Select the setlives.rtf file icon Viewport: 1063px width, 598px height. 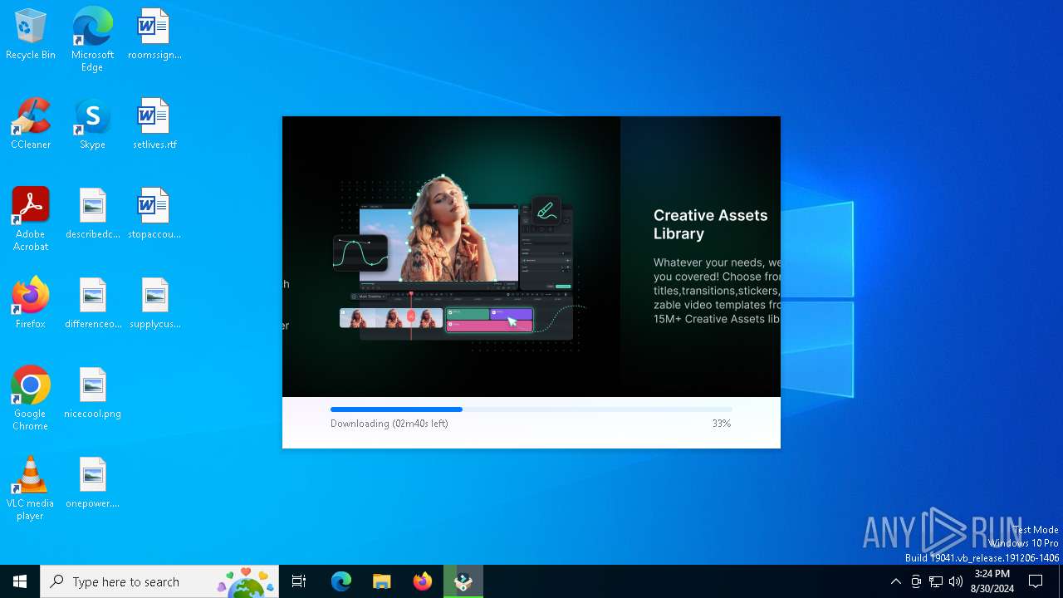(x=154, y=124)
